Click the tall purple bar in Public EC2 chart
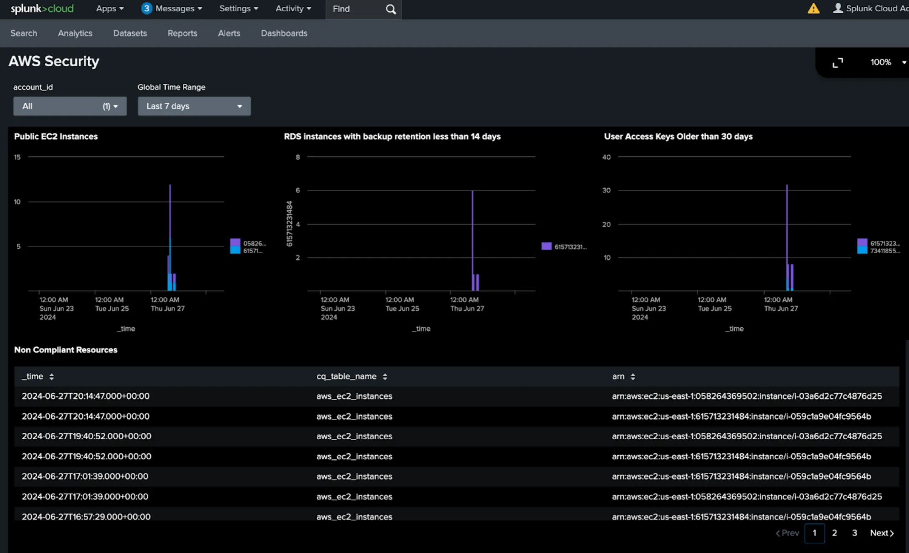This screenshot has height=553, width=909. (170, 211)
